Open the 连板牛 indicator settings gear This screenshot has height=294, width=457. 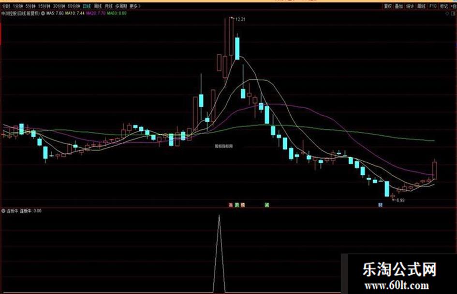click(3, 211)
